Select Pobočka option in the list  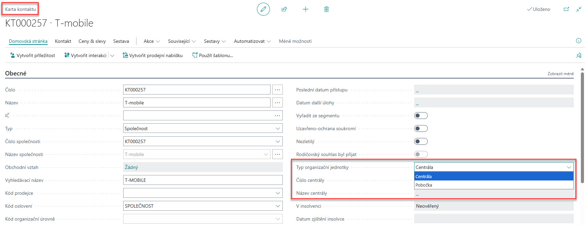click(x=494, y=185)
